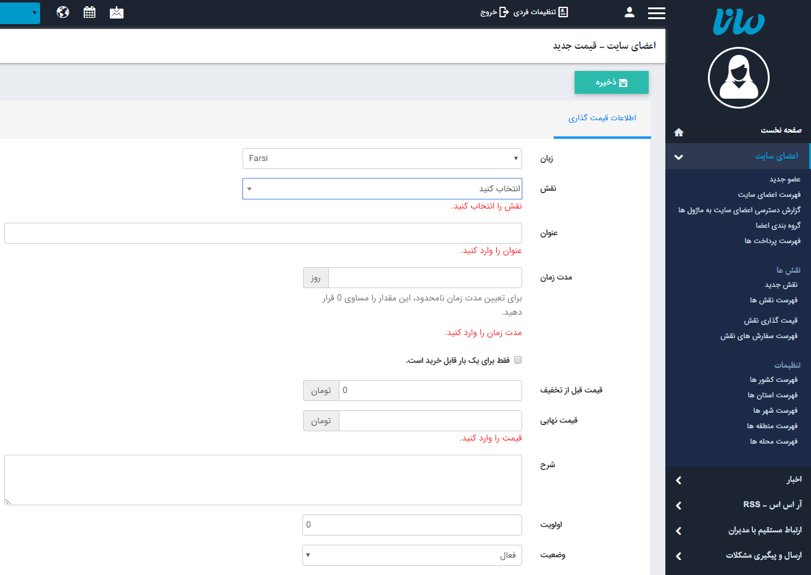Enable the 'فقط برای یک بار قابل خرید است' checkbox
This screenshot has width=811, height=575.
[518, 360]
